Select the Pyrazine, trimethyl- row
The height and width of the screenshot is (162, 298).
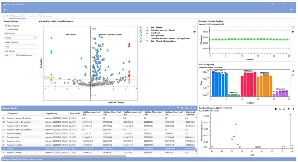98,145
